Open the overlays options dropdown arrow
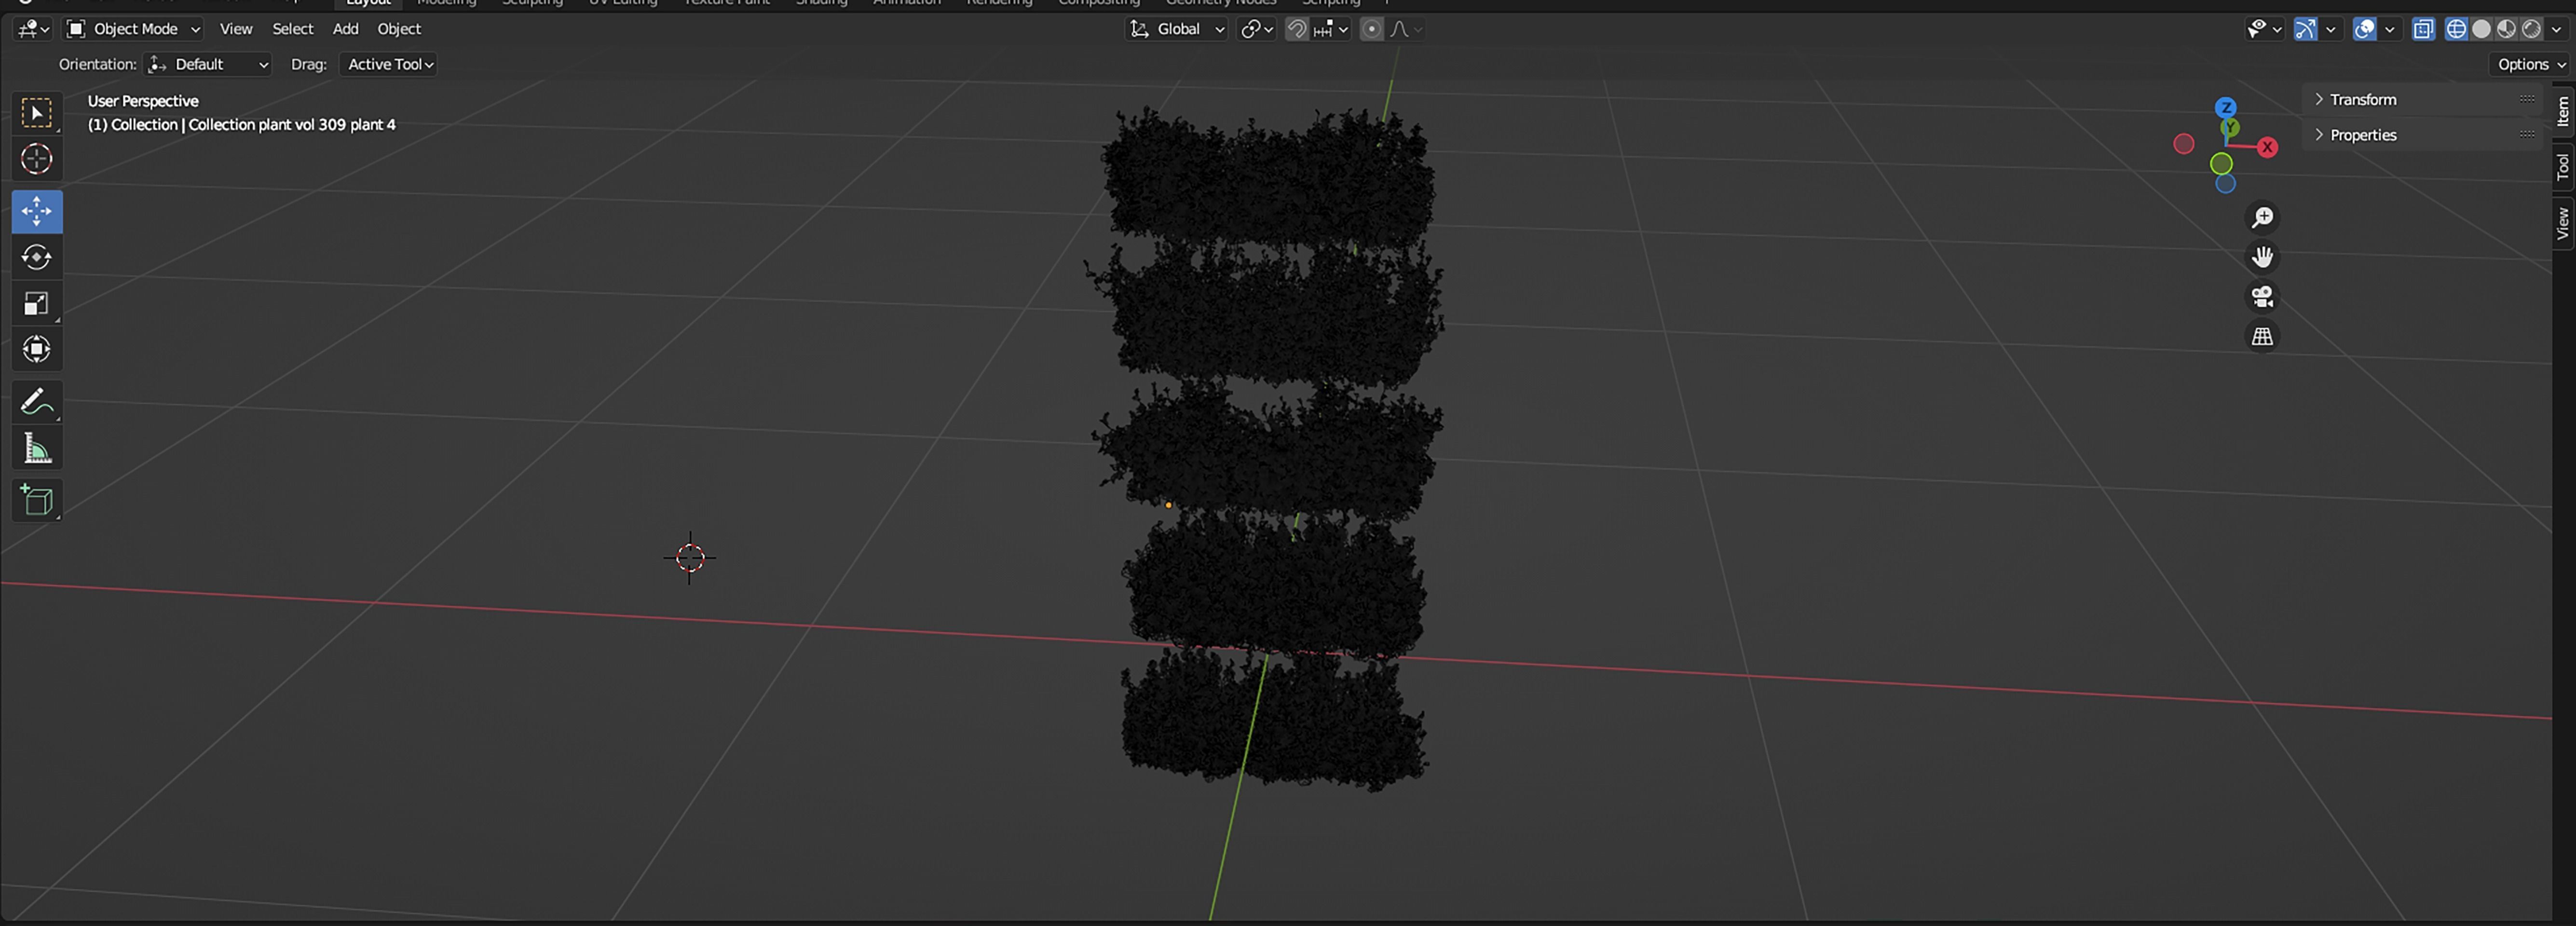This screenshot has width=2576, height=926. (2389, 29)
